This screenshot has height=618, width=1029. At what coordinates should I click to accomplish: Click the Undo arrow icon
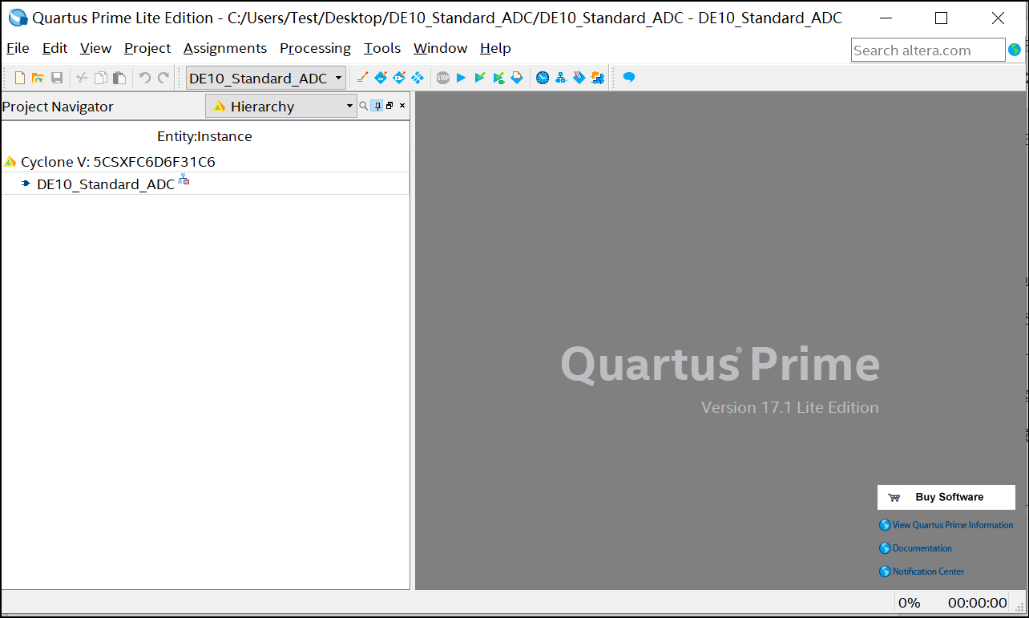pos(145,78)
